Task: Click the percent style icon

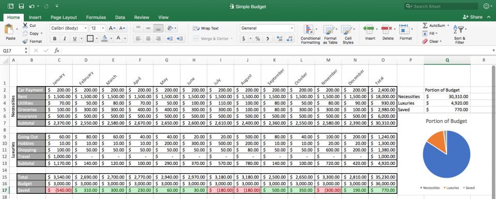Action: (x=257, y=39)
